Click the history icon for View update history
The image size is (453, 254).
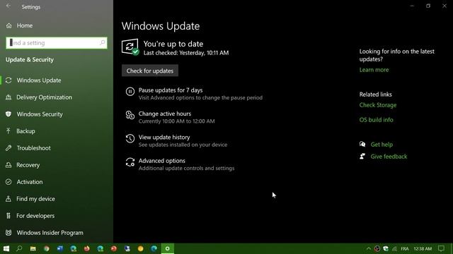[x=130, y=138]
